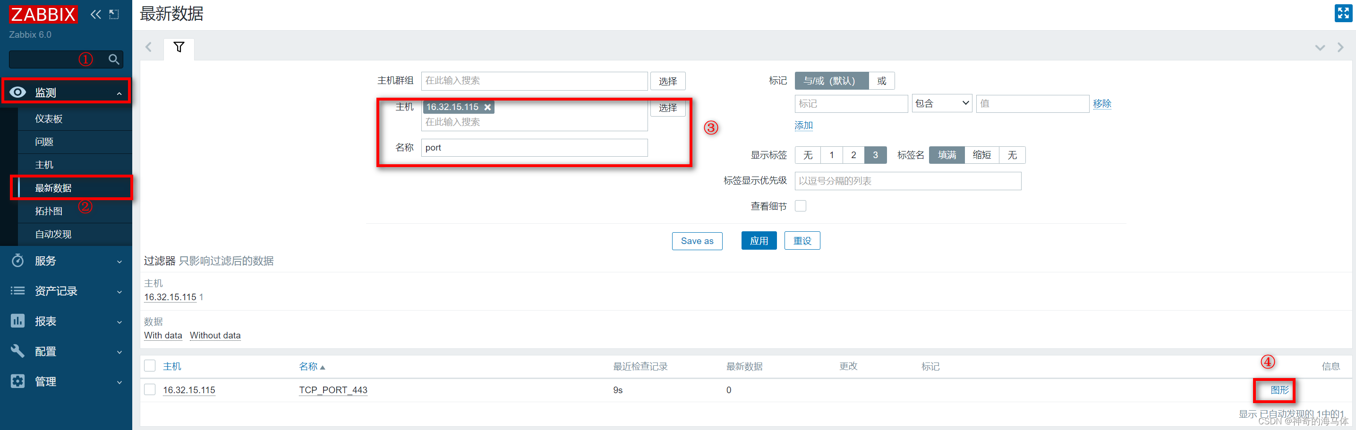The image size is (1356, 430).
Task: Focus the 标签显示优先级 input field
Action: pyautogui.click(x=907, y=180)
